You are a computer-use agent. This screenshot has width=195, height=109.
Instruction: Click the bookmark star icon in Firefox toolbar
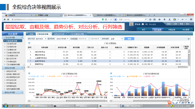point(150,19)
